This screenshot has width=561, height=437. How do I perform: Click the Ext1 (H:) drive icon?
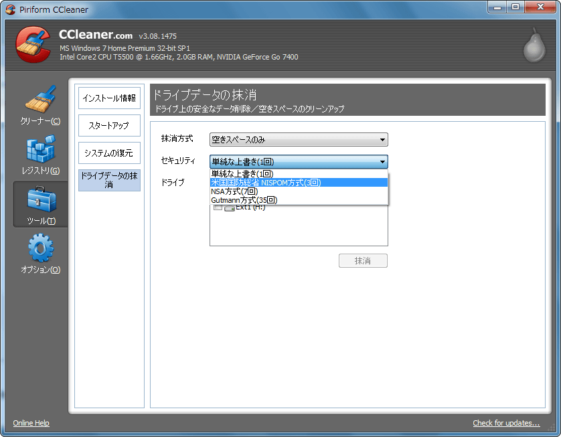[229, 207]
